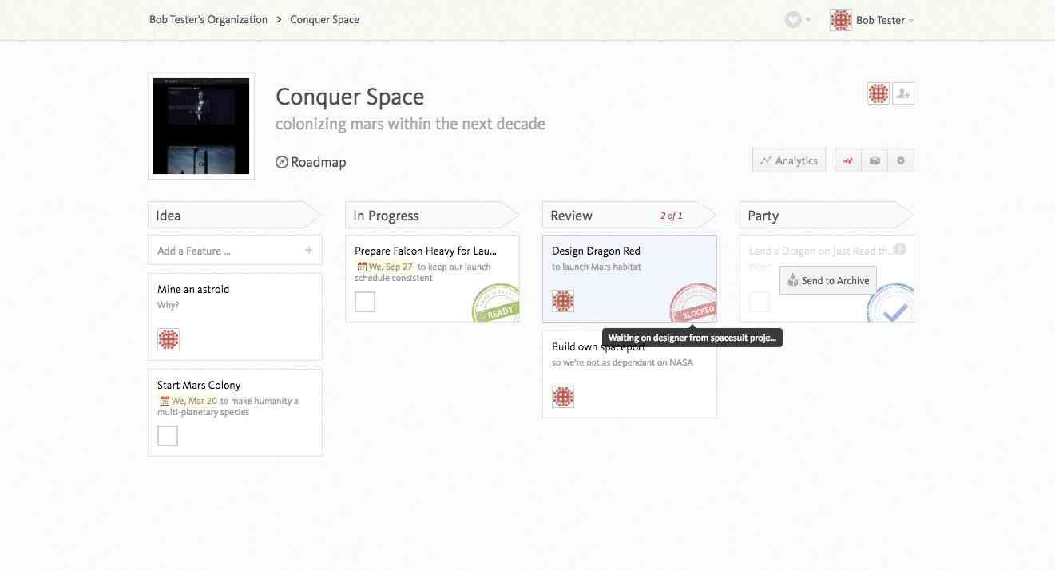Open the dropdown beside the heart icon
Image resolution: width=1055 pixels, height=570 pixels.
pos(810,20)
